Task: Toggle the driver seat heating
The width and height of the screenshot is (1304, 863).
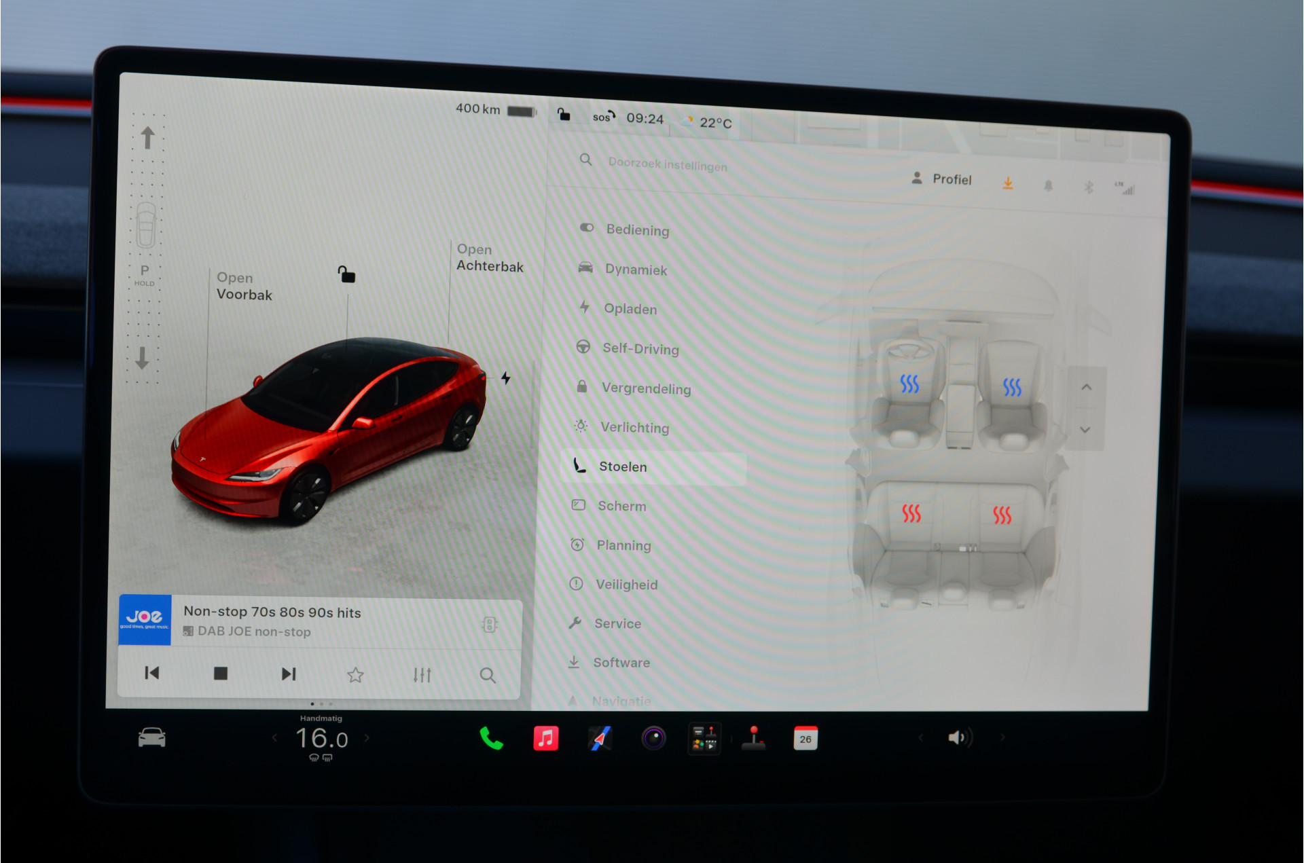Action: tap(909, 384)
